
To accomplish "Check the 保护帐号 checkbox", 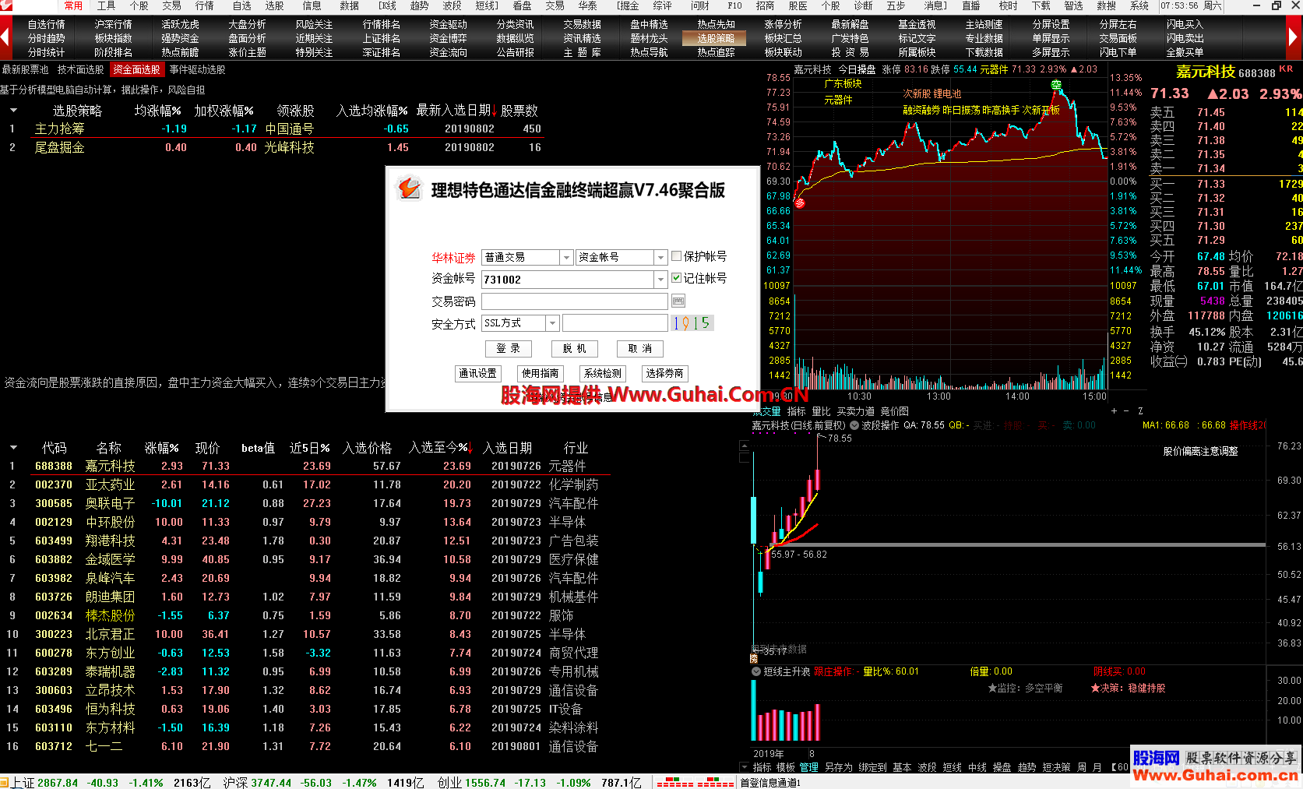I will tap(676, 256).
